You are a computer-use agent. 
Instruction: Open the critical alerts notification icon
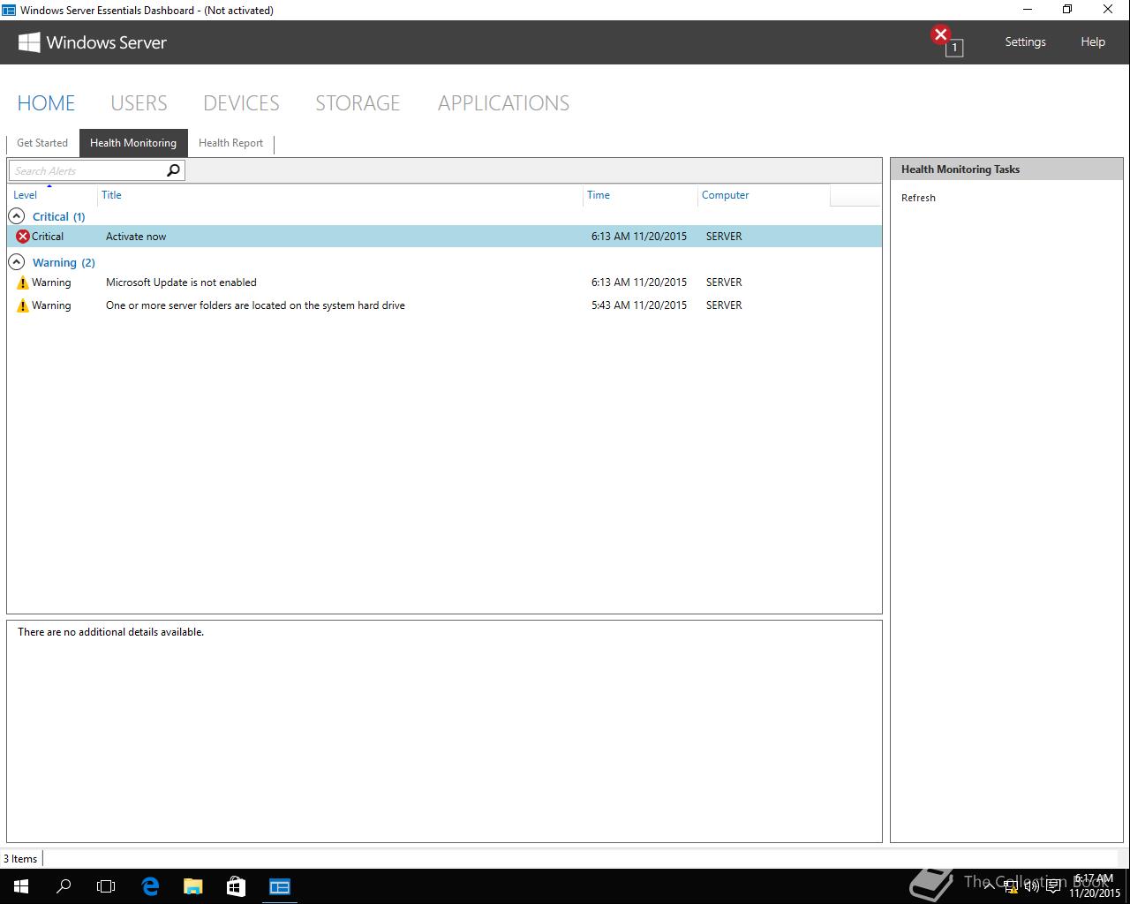(946, 41)
